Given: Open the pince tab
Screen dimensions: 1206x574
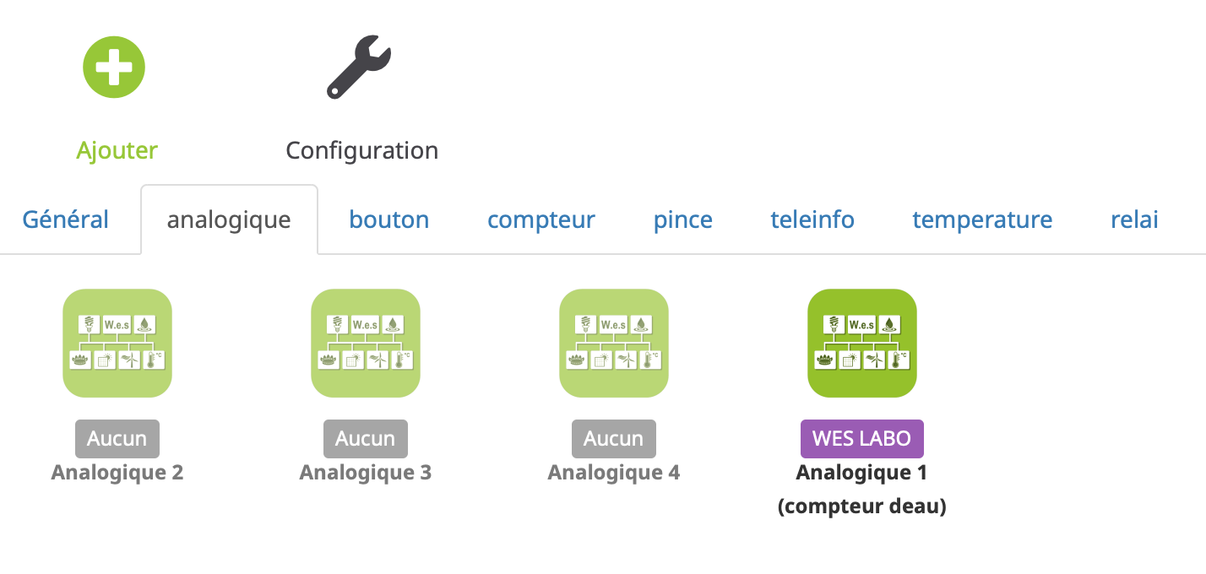Looking at the screenshot, I should click(x=682, y=219).
